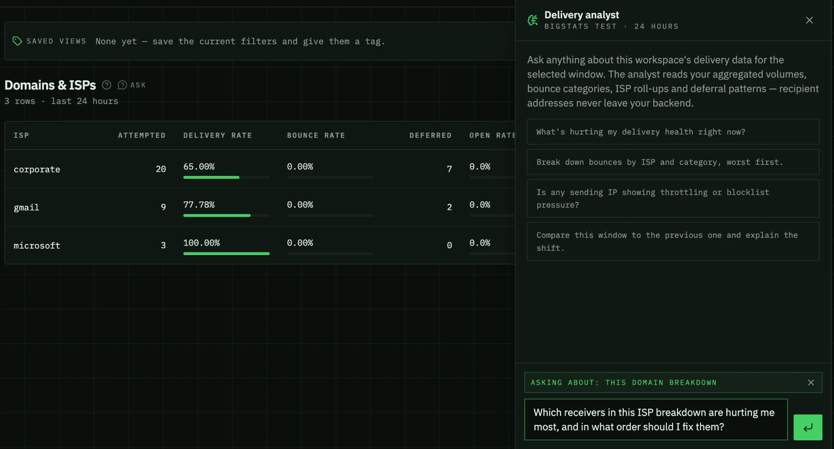
Task: Click the corporate deferred count 7
Action: pos(450,169)
